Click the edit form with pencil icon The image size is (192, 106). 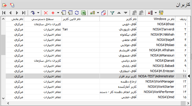(x=70, y=13)
